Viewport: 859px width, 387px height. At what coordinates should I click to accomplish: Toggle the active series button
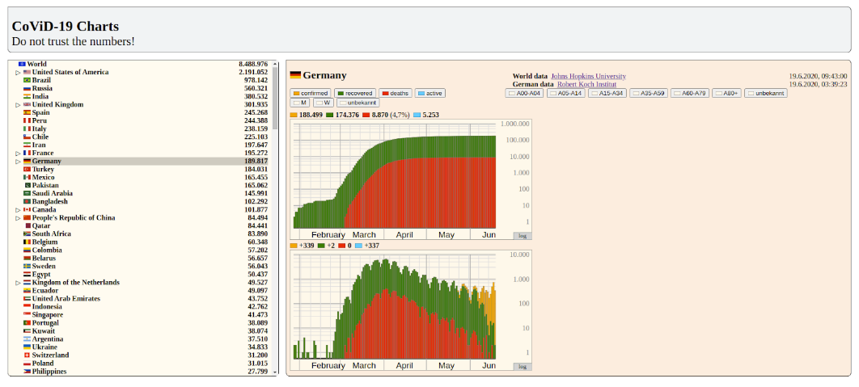430,94
